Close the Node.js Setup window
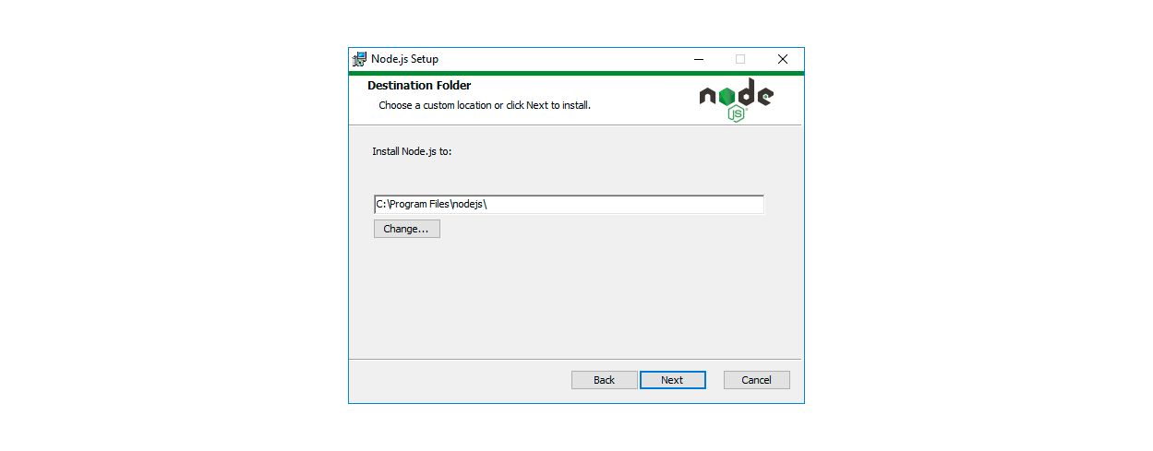Image resolution: width=1153 pixels, height=451 pixels. pyautogui.click(x=783, y=59)
